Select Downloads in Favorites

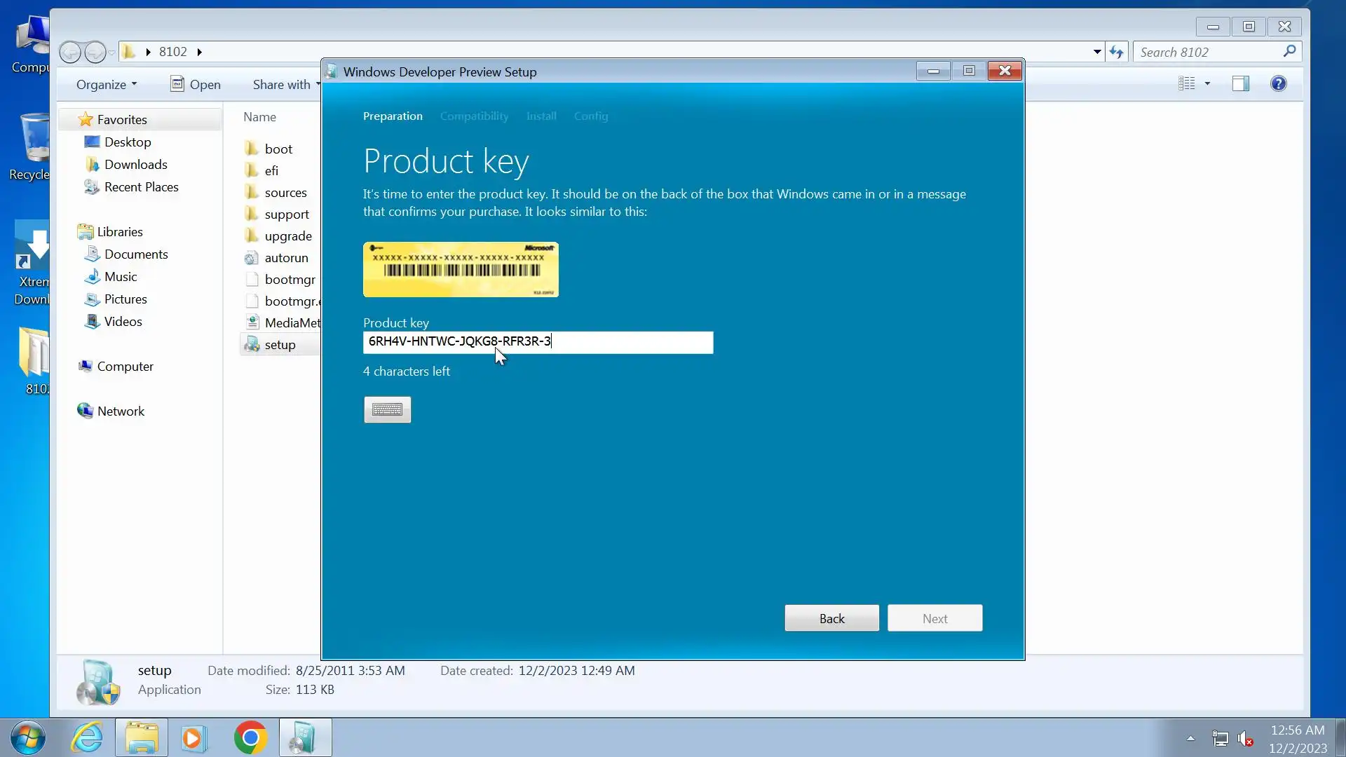click(x=135, y=165)
